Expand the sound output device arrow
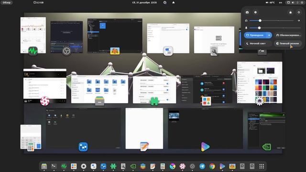 pos(298,21)
